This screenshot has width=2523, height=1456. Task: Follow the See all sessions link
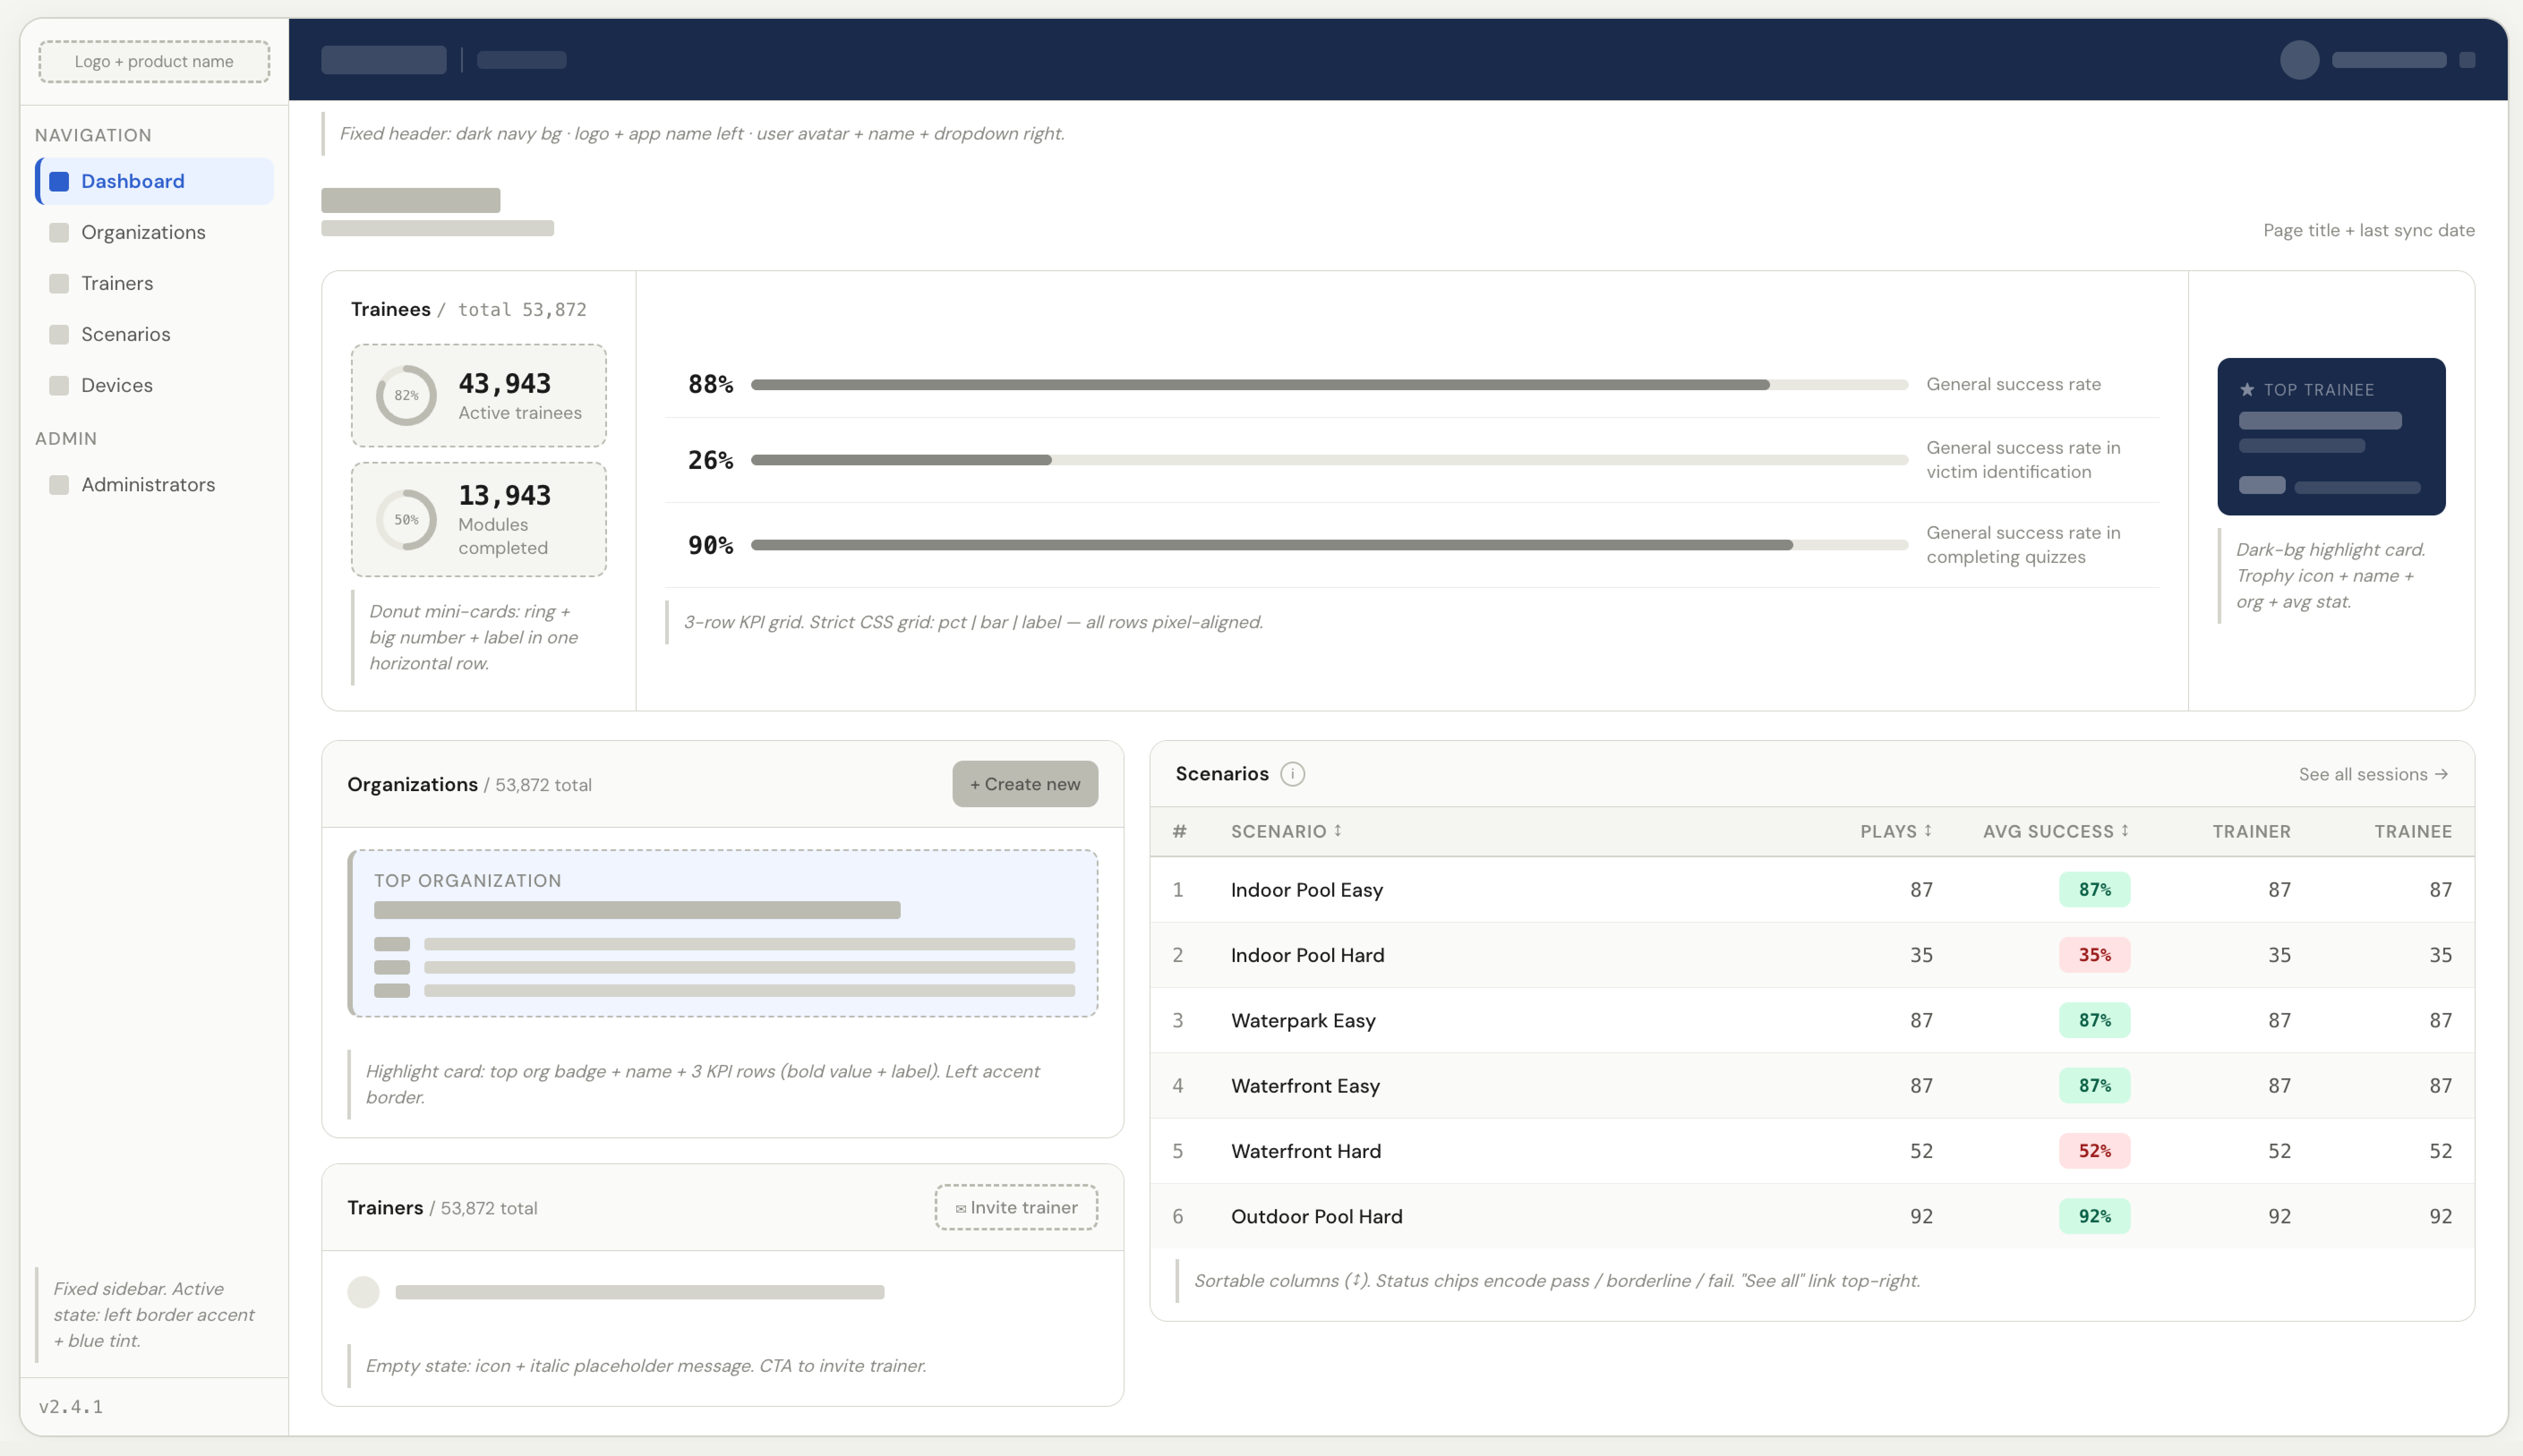[2373, 774]
